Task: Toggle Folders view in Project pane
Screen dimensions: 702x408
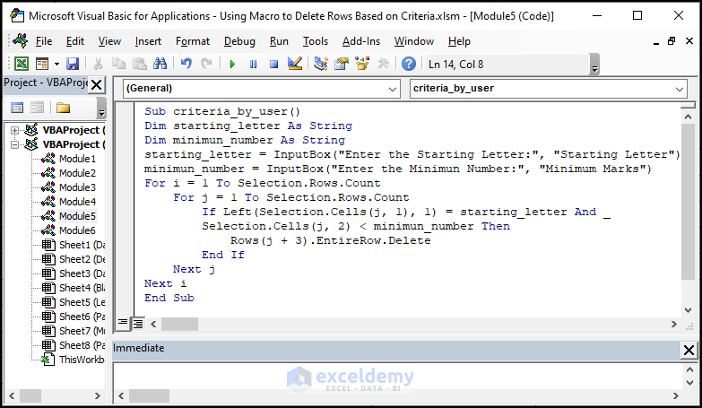Action: tap(63, 108)
